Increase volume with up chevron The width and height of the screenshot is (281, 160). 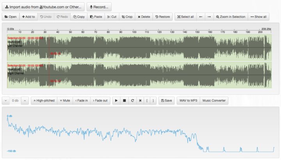[25, 101]
